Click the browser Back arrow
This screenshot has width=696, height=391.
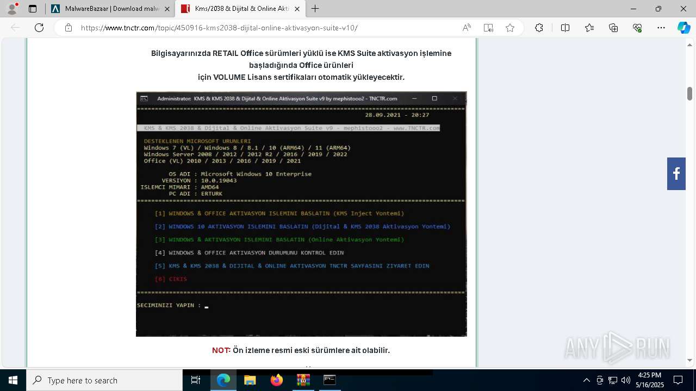point(15,28)
